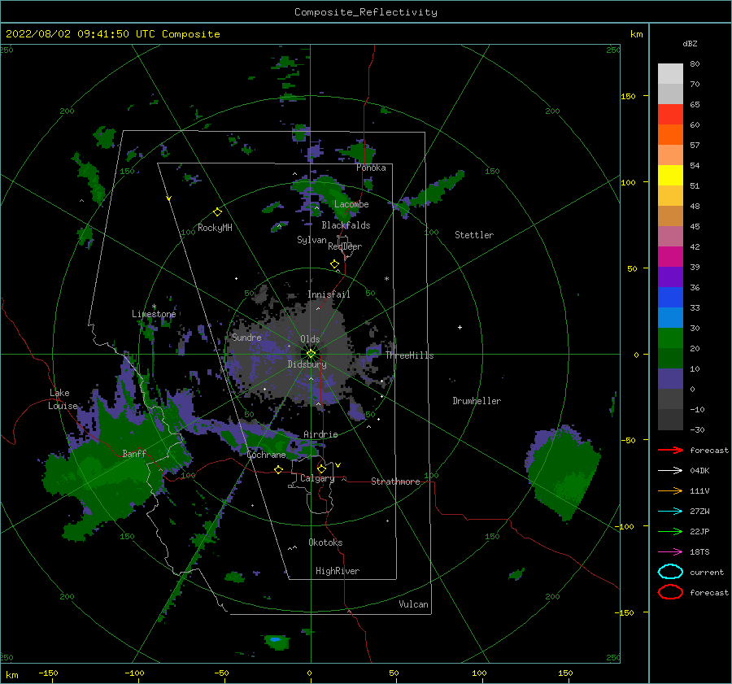732x684 pixels.
Task: Click the Calgary city label
Action: click(317, 478)
